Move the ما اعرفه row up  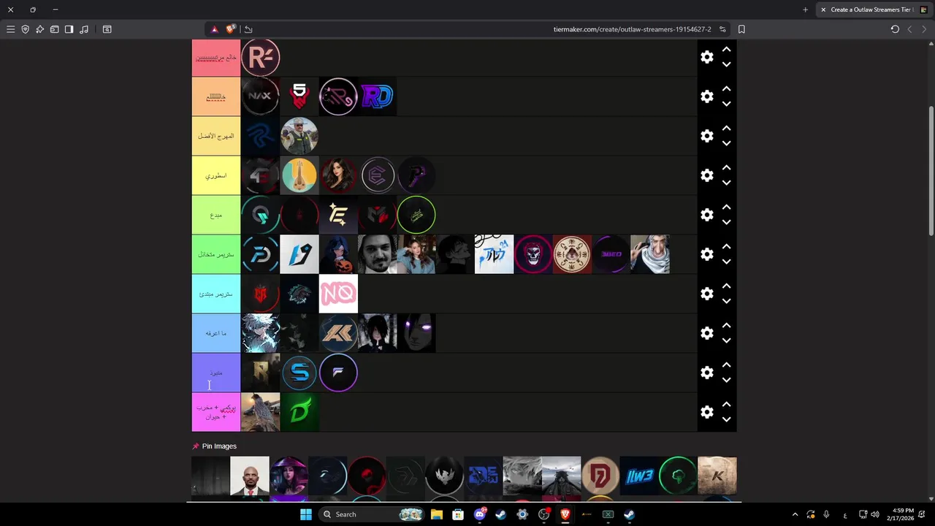726,325
